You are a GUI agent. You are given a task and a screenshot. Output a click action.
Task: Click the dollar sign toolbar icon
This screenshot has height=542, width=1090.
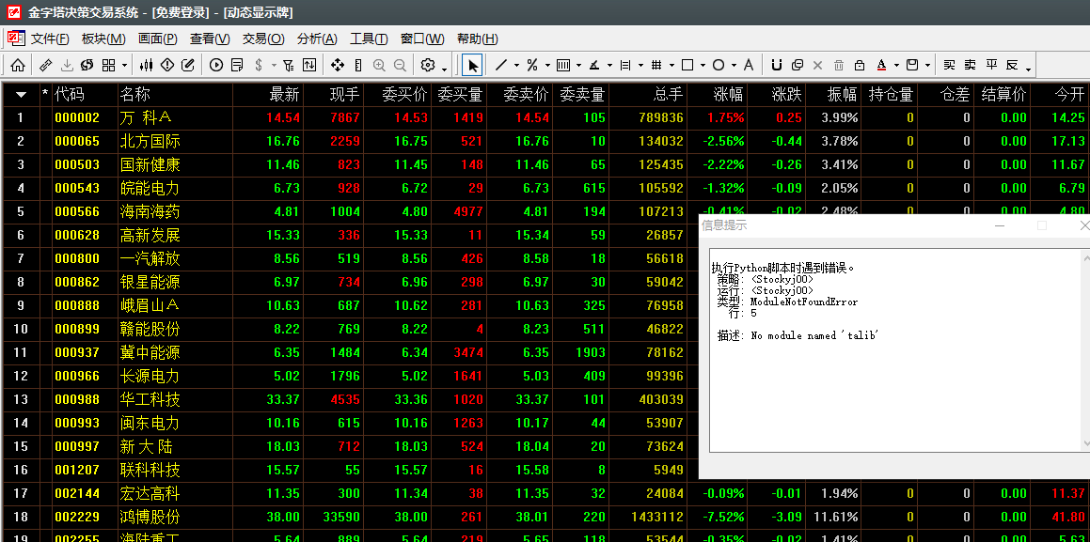pyautogui.click(x=259, y=65)
